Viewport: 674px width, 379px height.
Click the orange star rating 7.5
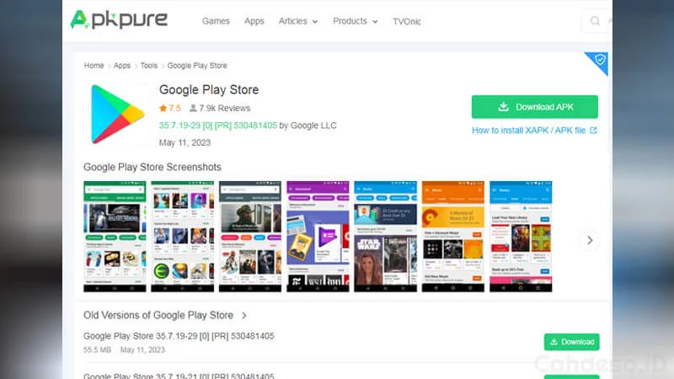(170, 108)
